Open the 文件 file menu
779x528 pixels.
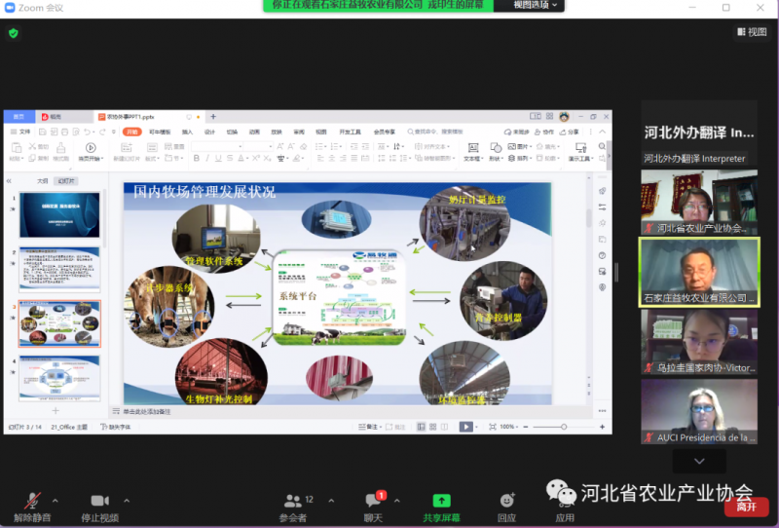20,132
